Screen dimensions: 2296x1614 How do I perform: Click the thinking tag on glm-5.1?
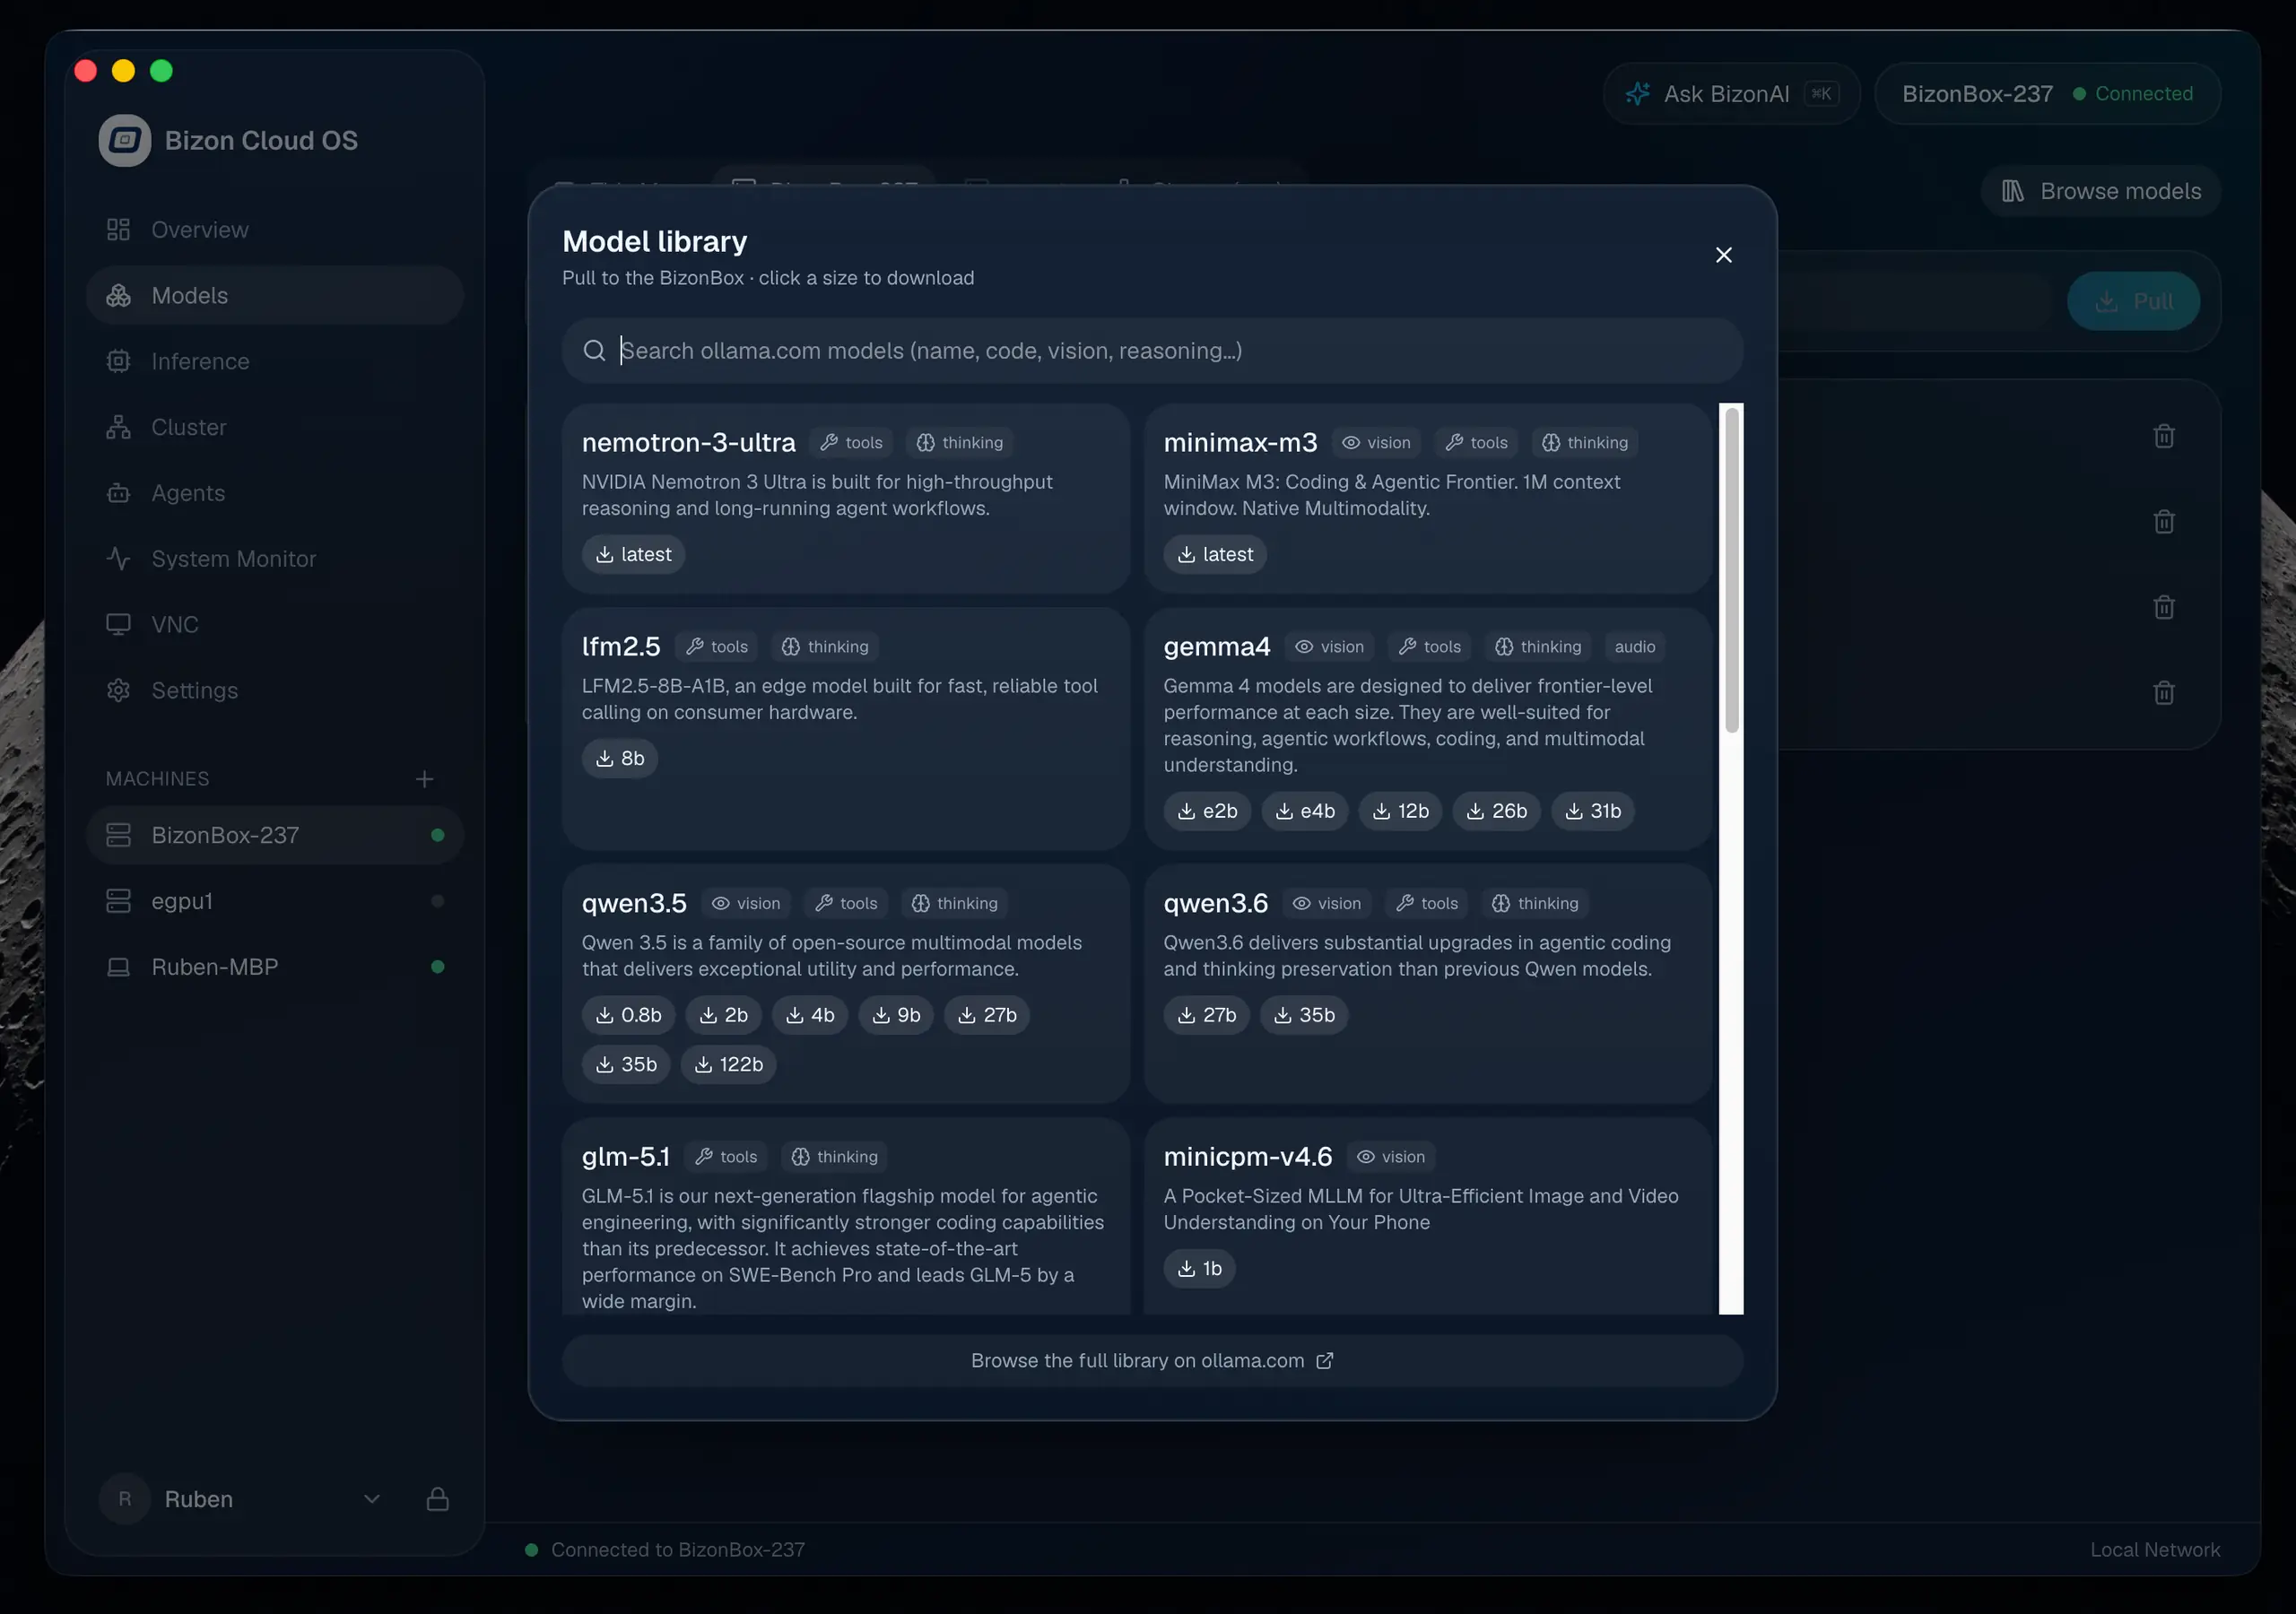pyautogui.click(x=834, y=1157)
